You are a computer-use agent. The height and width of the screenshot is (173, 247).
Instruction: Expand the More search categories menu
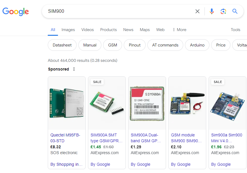point(179,30)
